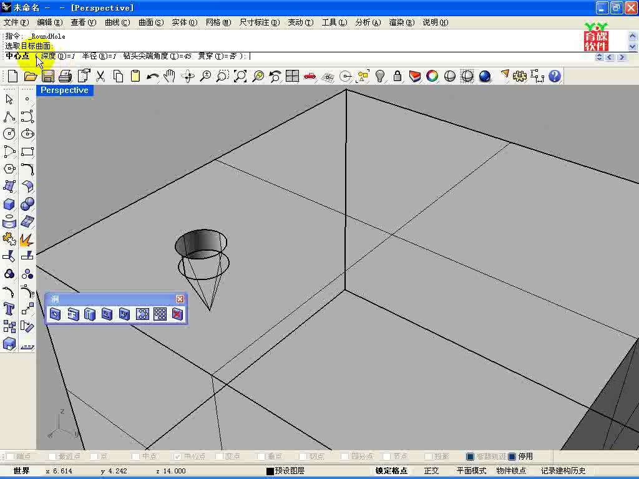Click the padlock lock objects icon
The width and height of the screenshot is (639, 479).
click(398, 76)
